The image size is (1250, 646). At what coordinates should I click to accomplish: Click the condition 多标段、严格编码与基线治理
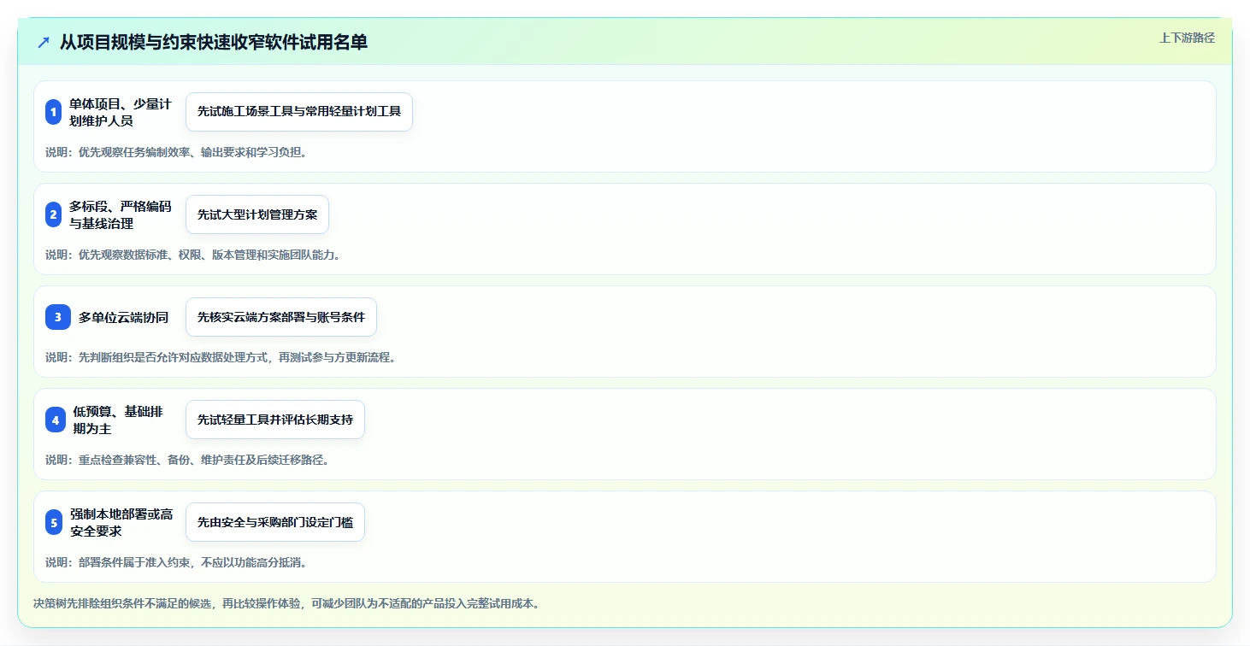121,214
